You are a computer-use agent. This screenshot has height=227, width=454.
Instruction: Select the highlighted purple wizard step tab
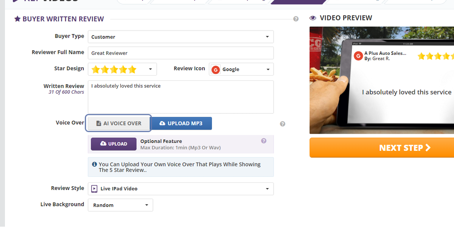tap(299, 2)
